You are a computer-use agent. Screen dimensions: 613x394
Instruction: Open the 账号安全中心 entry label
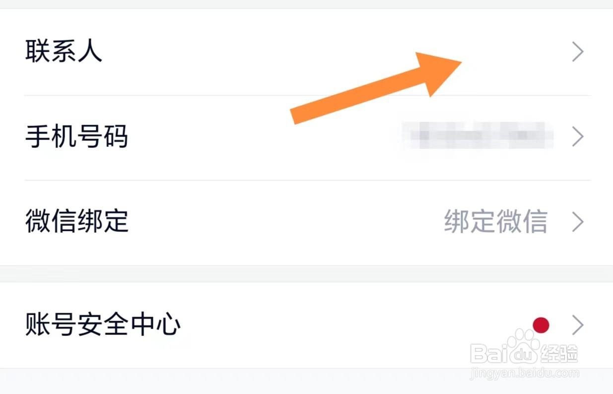[x=103, y=326]
